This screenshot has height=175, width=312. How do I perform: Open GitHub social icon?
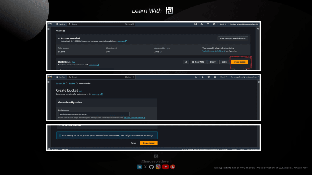[x=151, y=167]
